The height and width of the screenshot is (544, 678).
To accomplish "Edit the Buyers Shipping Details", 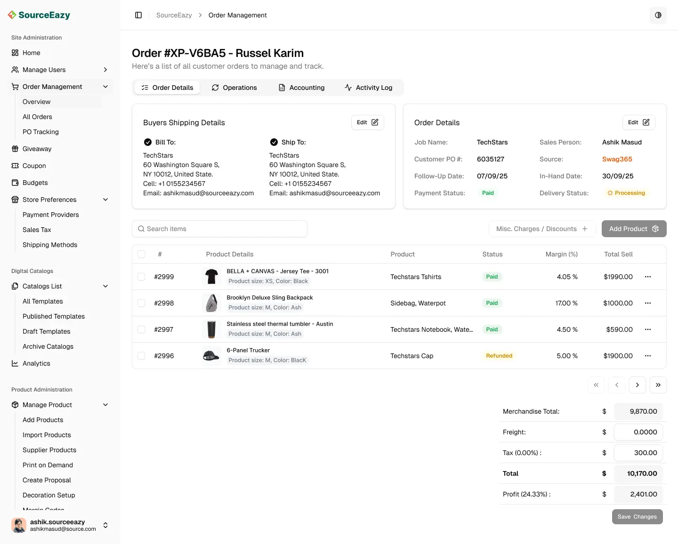I will pyautogui.click(x=368, y=122).
